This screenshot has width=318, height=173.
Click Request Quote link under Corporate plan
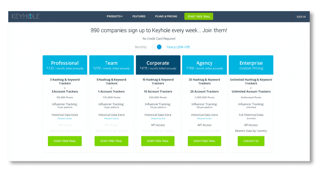point(158,118)
